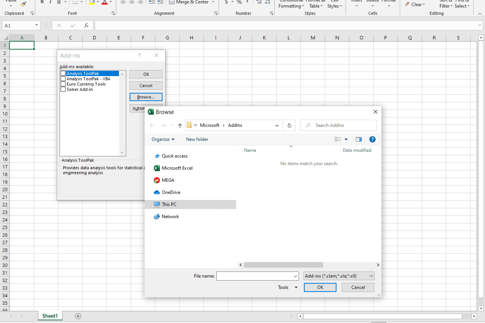
Task: Click OK in Add-ins dialog
Action: click(146, 74)
